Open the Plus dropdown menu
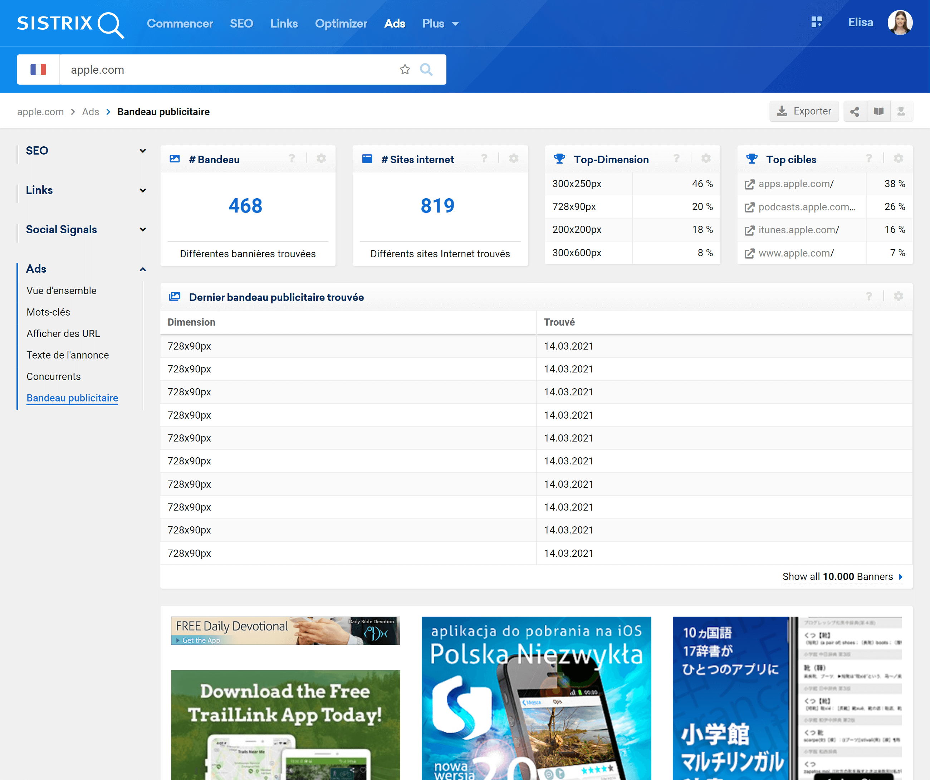930x780 pixels. point(440,24)
